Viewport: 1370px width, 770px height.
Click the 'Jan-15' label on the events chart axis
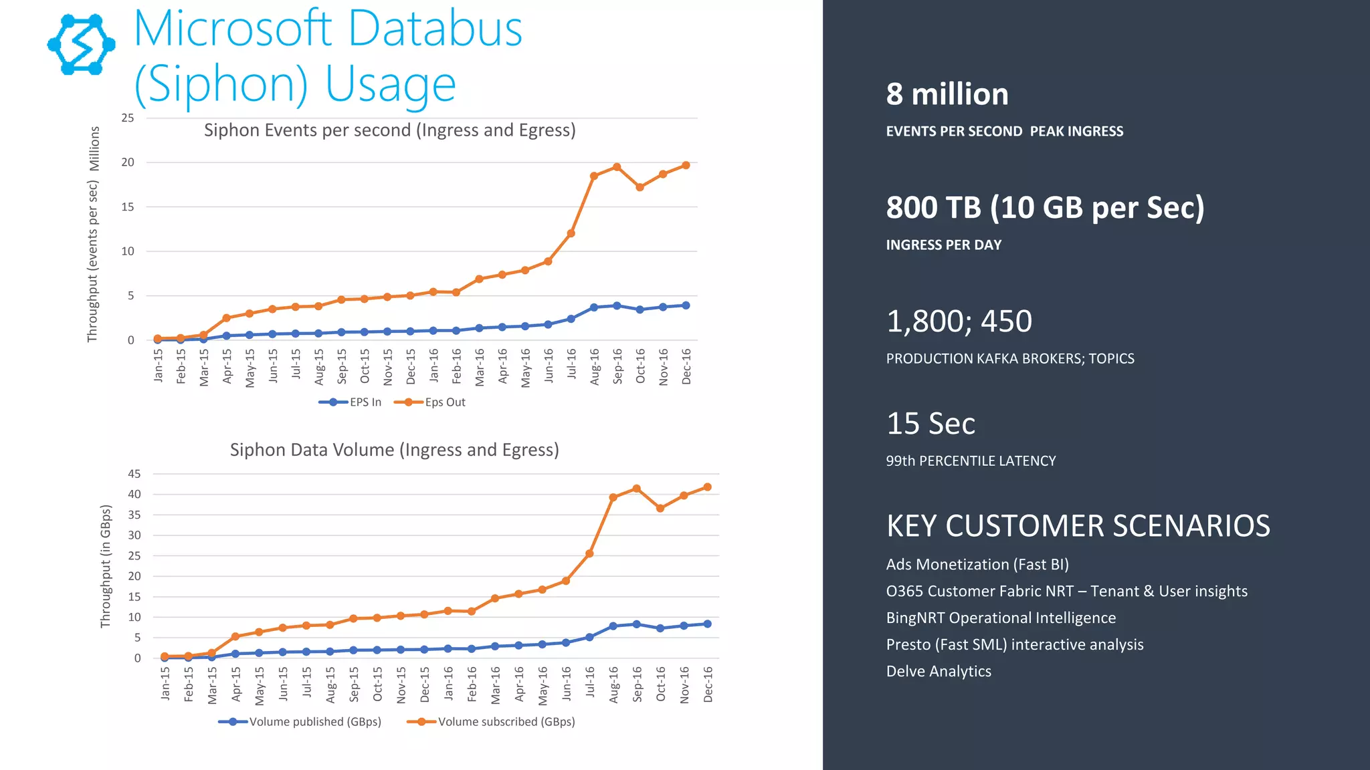click(158, 366)
